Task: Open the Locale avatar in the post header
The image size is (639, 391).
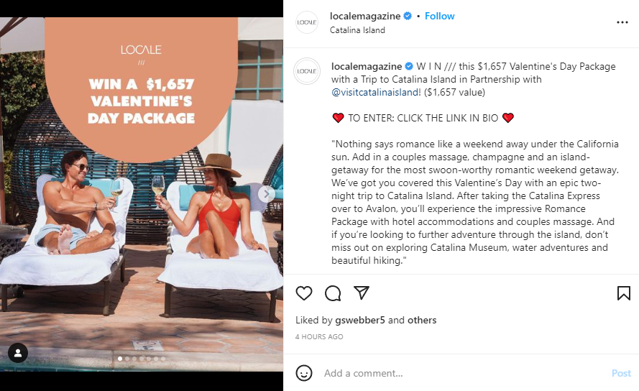Action: pyautogui.click(x=306, y=22)
